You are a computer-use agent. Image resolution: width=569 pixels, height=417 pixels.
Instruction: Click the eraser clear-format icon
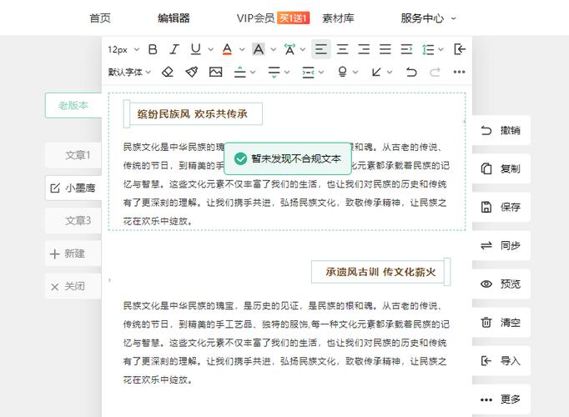tap(168, 72)
